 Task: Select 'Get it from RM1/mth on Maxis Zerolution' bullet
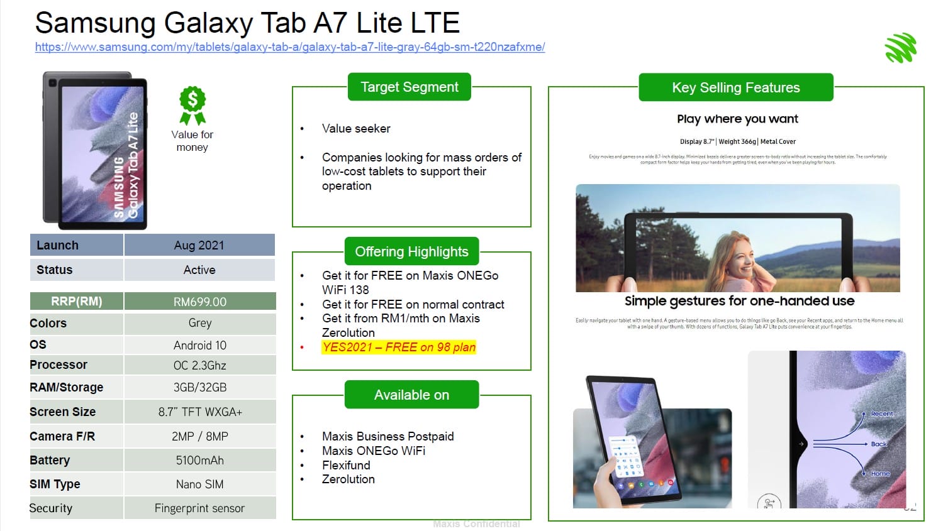tap(401, 326)
